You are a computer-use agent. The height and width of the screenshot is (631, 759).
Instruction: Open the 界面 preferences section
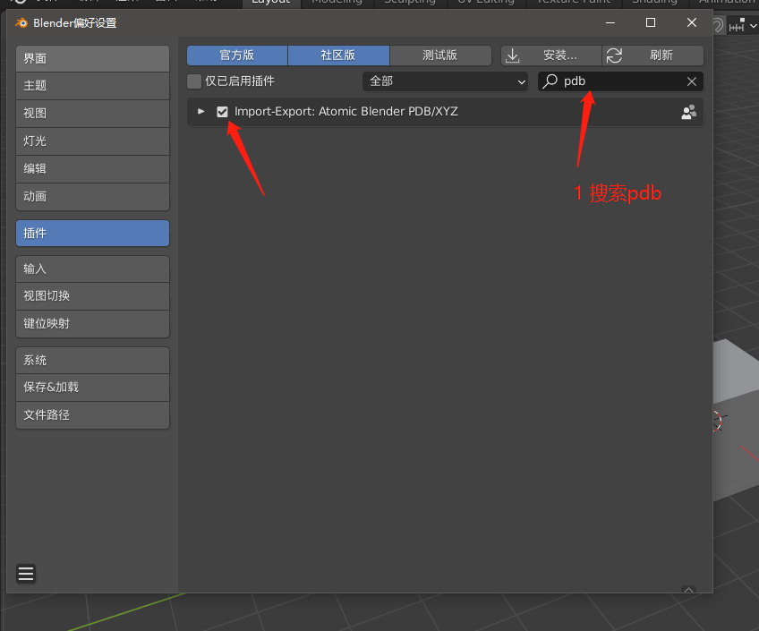pos(92,59)
